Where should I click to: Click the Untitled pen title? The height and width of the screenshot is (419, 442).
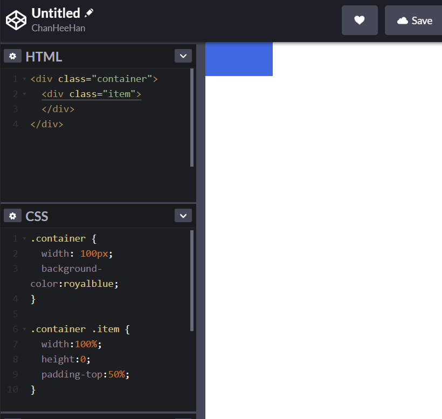(x=56, y=13)
